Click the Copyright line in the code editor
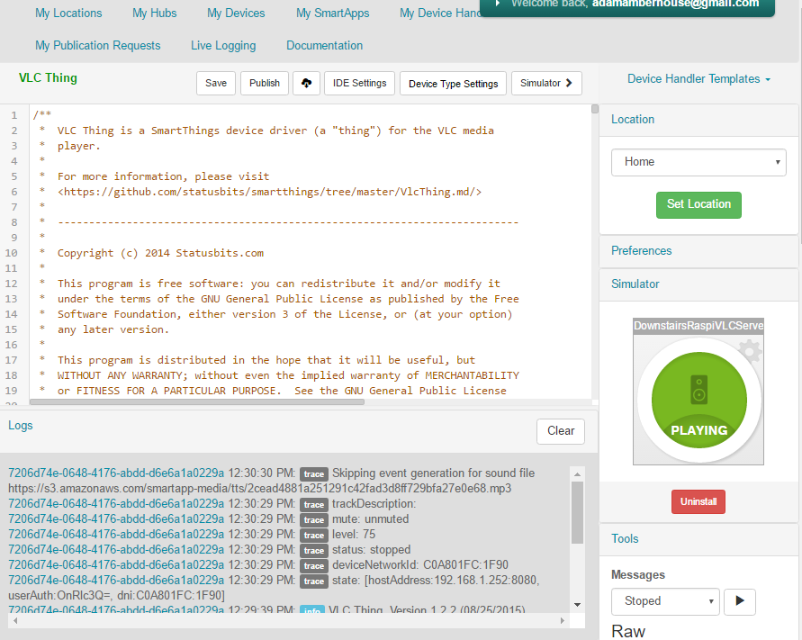Viewport: 802px width, 640px height. [x=160, y=253]
